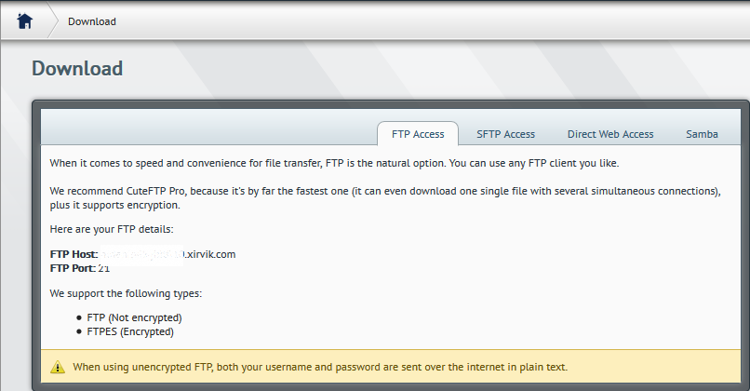Image resolution: width=750 pixels, height=391 pixels.
Task: Click the CuteFTP Pro recommendation paragraph
Action: [x=385, y=197]
